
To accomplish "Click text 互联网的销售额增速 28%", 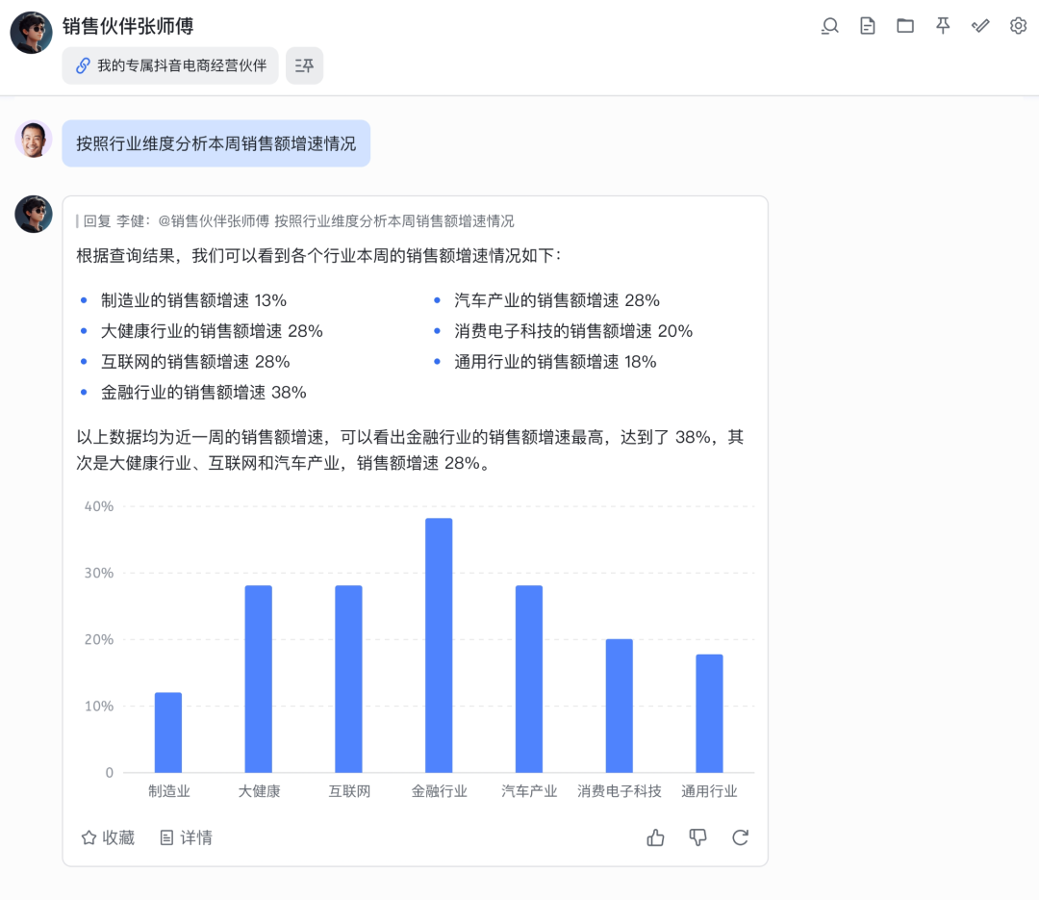I will [x=195, y=362].
